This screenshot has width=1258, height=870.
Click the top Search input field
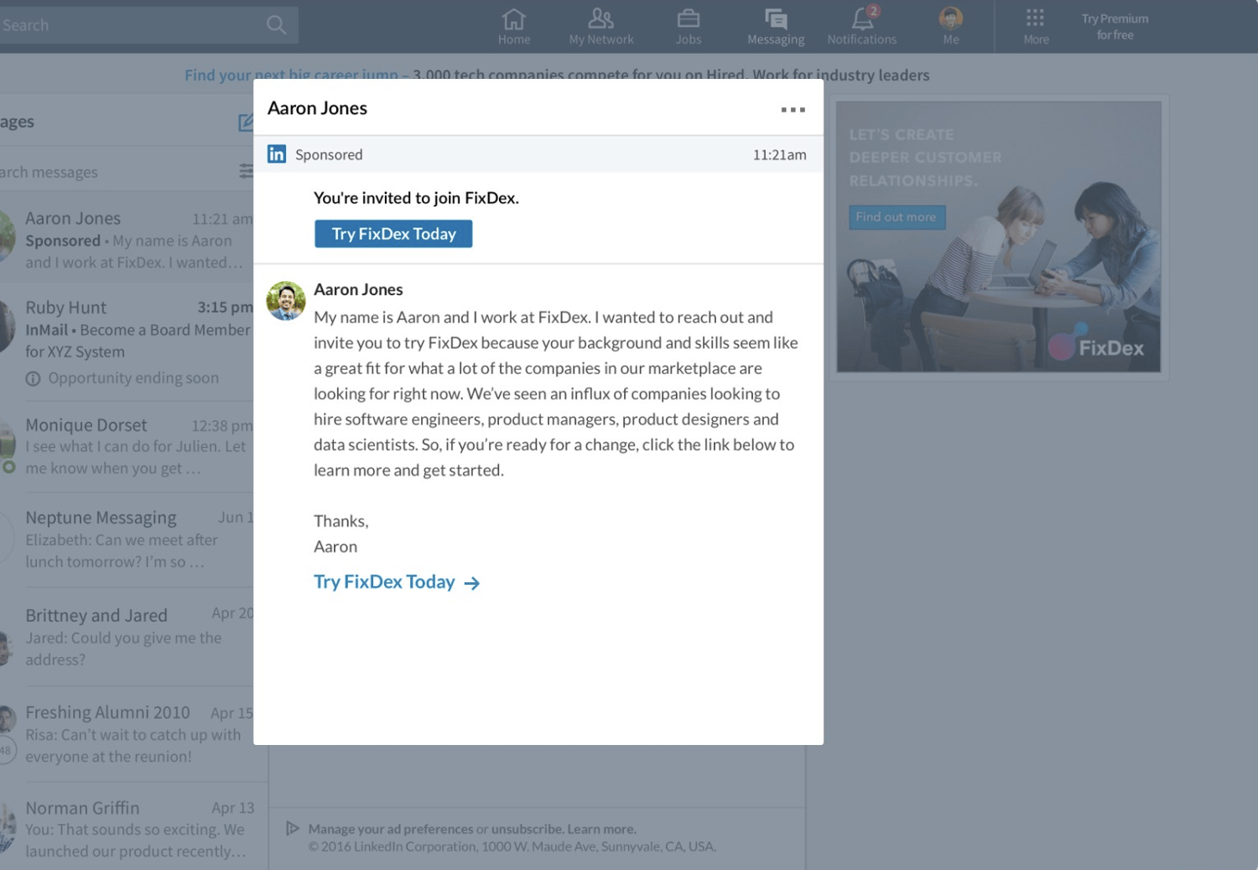coord(126,25)
